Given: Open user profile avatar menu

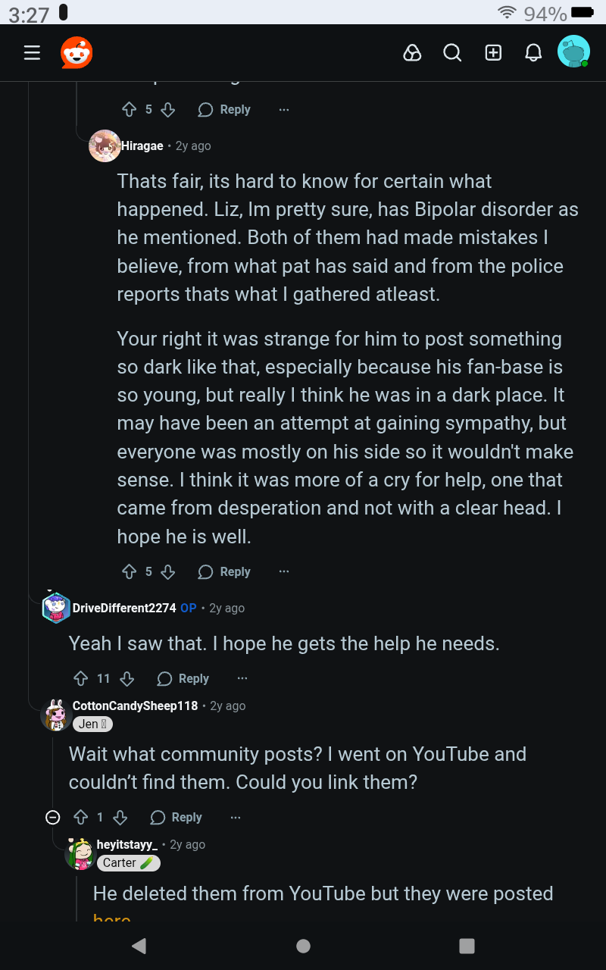Looking at the screenshot, I should pos(573,52).
